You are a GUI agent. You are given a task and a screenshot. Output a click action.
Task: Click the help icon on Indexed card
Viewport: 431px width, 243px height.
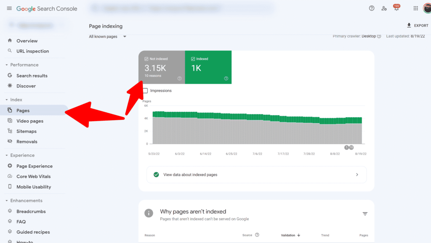[x=226, y=79]
